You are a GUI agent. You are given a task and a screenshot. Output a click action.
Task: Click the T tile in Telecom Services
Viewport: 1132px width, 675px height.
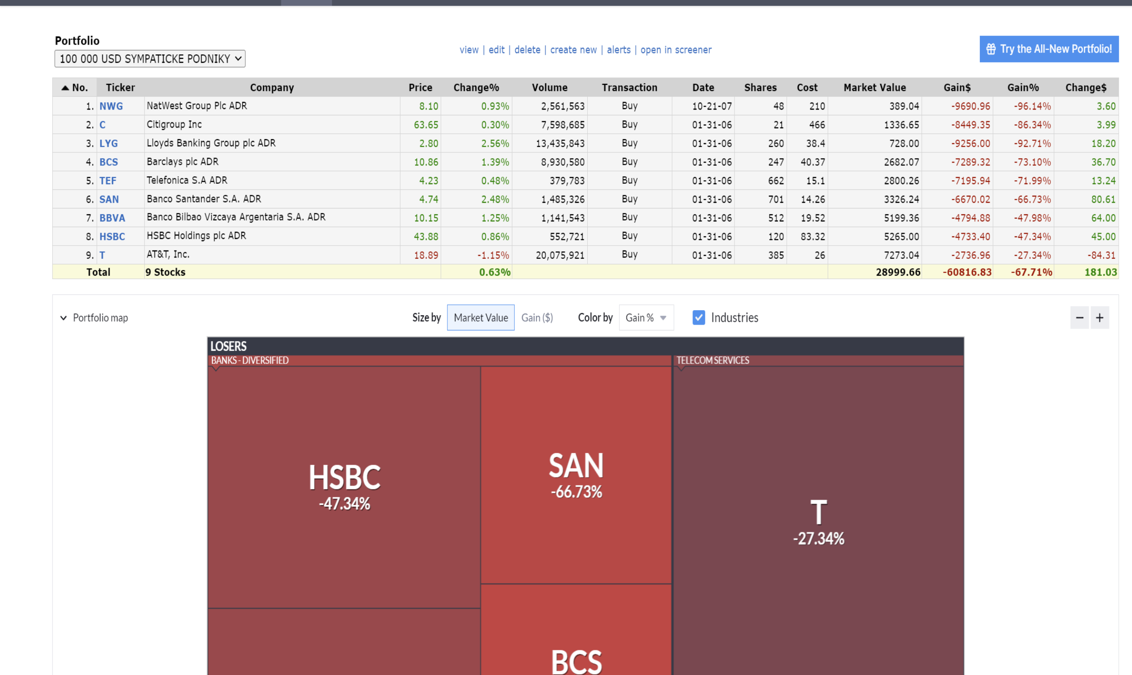coord(818,521)
